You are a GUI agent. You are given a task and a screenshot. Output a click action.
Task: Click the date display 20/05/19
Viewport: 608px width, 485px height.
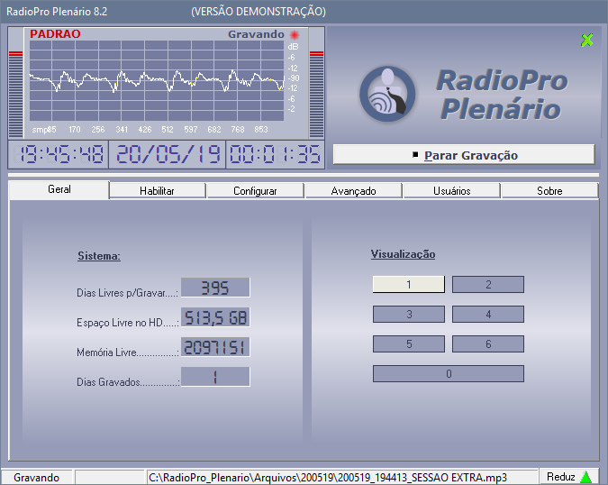pos(168,154)
